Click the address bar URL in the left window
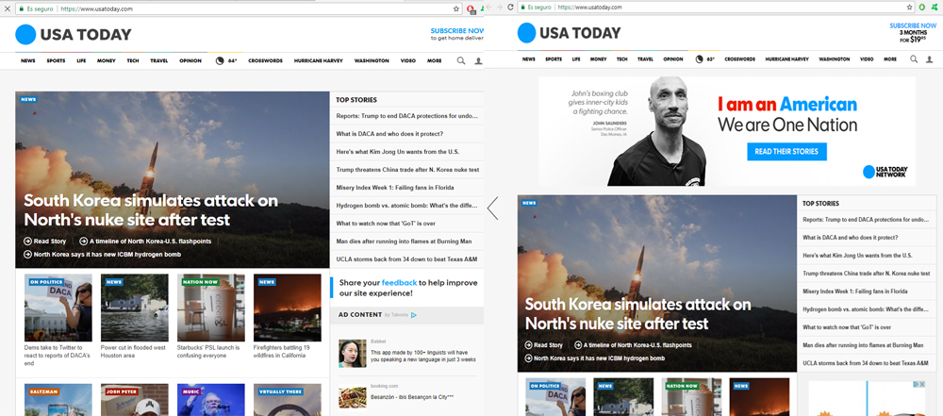Viewport: 943px width, 416px height. [x=99, y=8]
